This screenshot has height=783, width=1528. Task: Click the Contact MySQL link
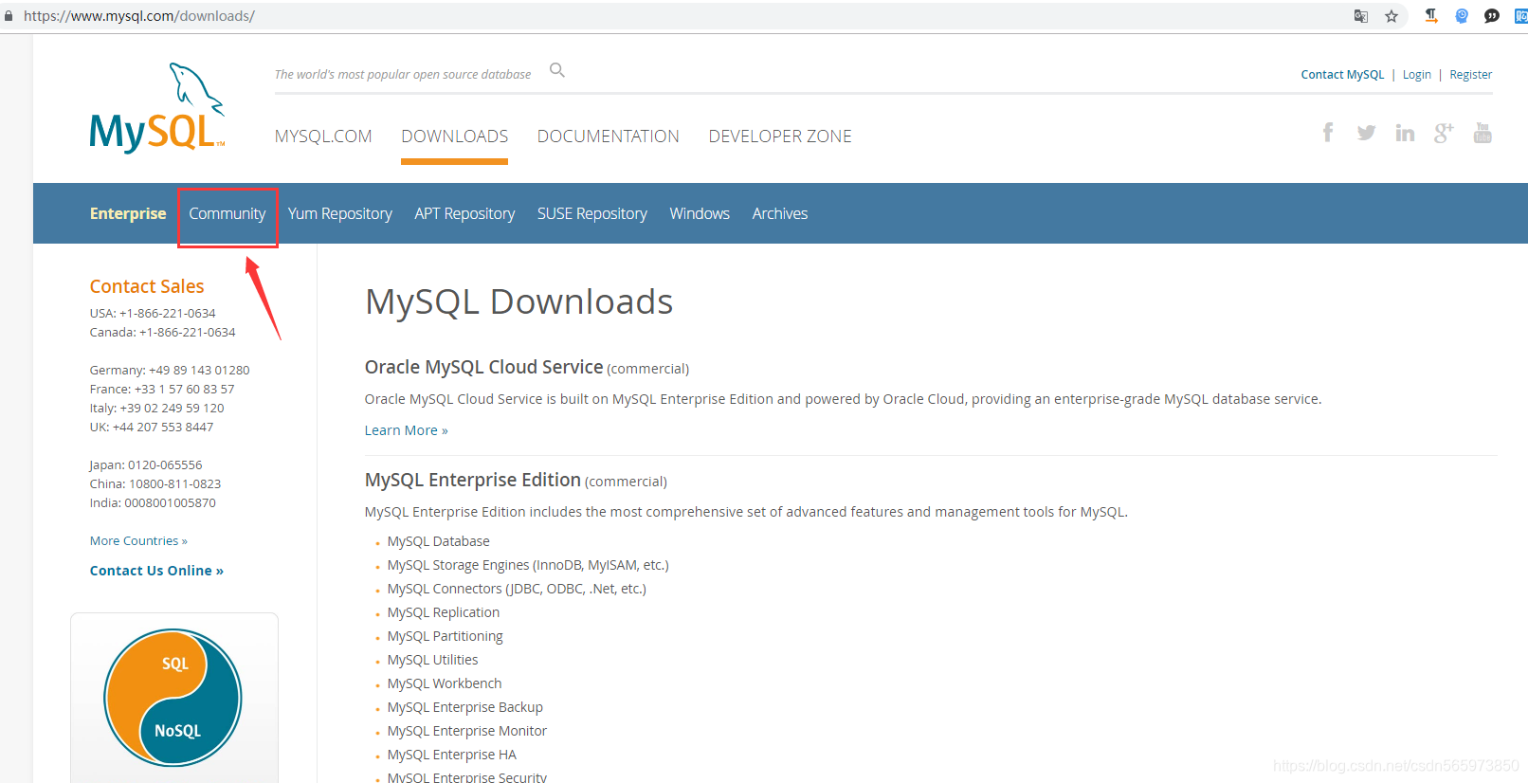coord(1342,74)
